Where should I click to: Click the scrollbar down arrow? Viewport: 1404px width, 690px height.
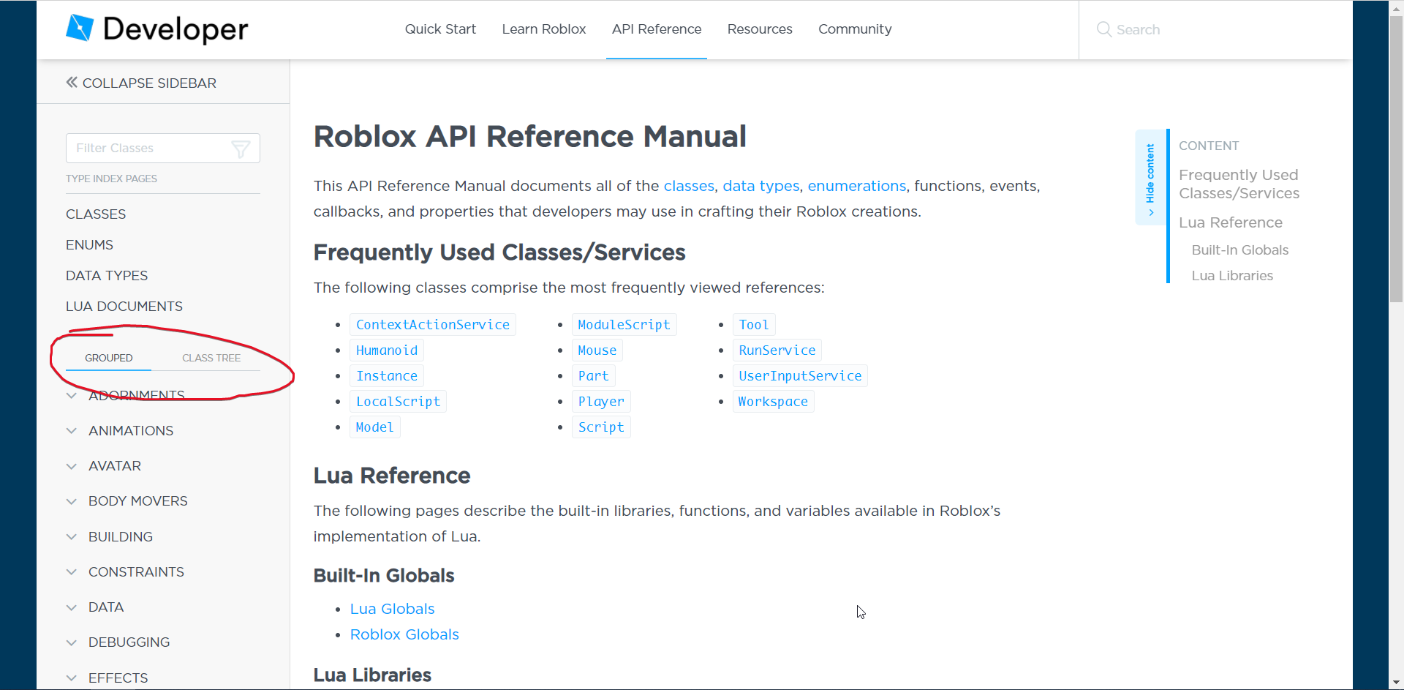pos(1396,683)
